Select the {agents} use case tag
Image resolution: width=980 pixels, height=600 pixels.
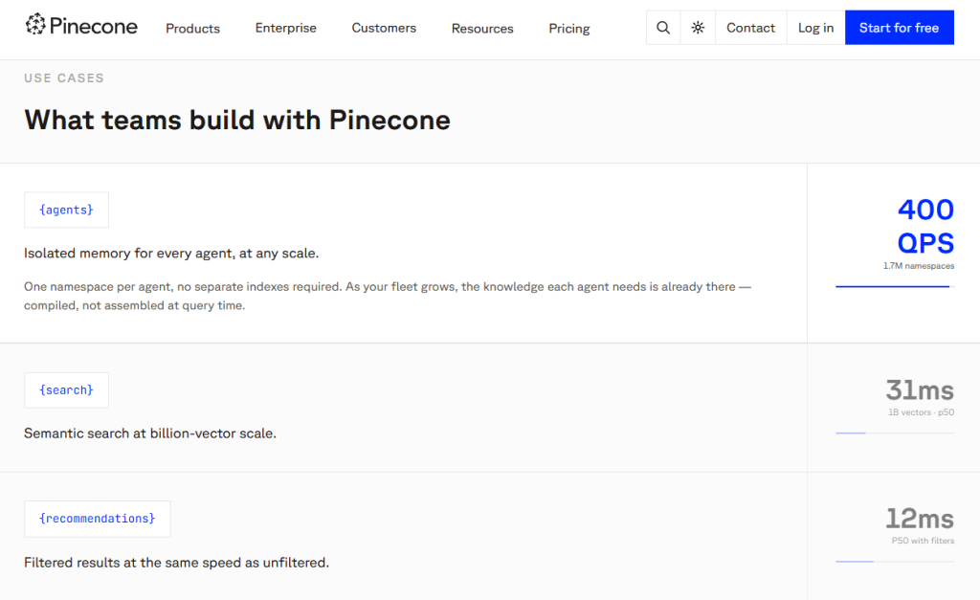tap(66, 210)
